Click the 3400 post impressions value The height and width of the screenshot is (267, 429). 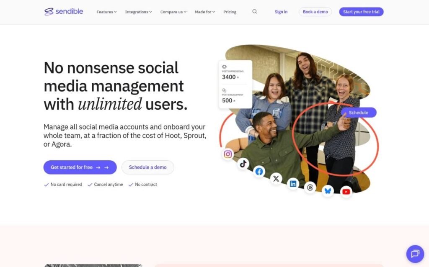click(x=229, y=77)
